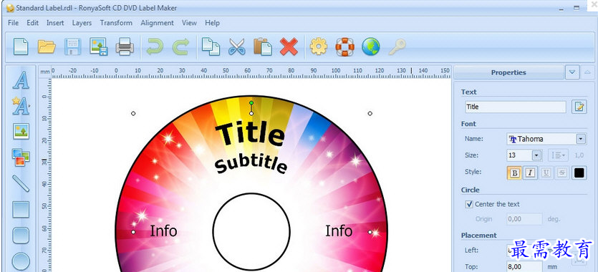Export label as image icon

(98, 47)
